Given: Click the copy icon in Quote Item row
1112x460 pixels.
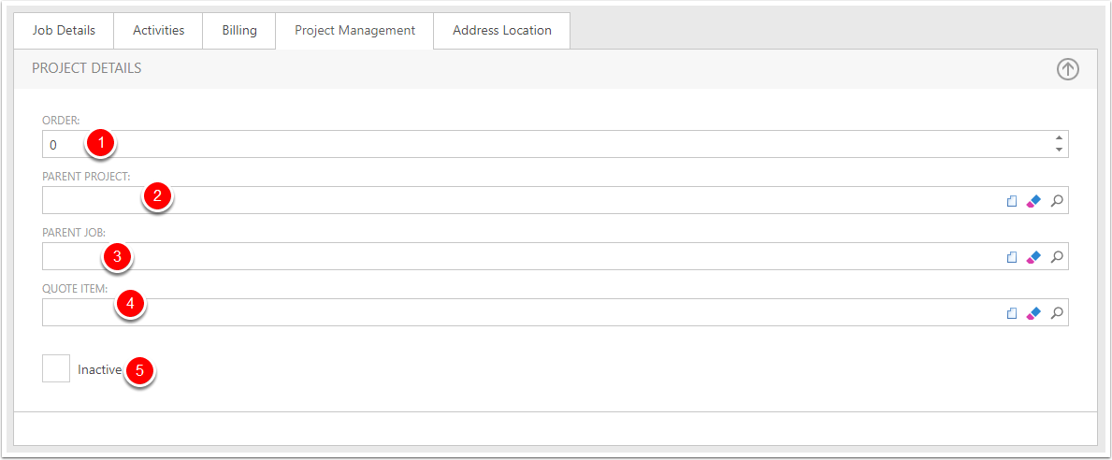Looking at the screenshot, I should pos(1011,313).
